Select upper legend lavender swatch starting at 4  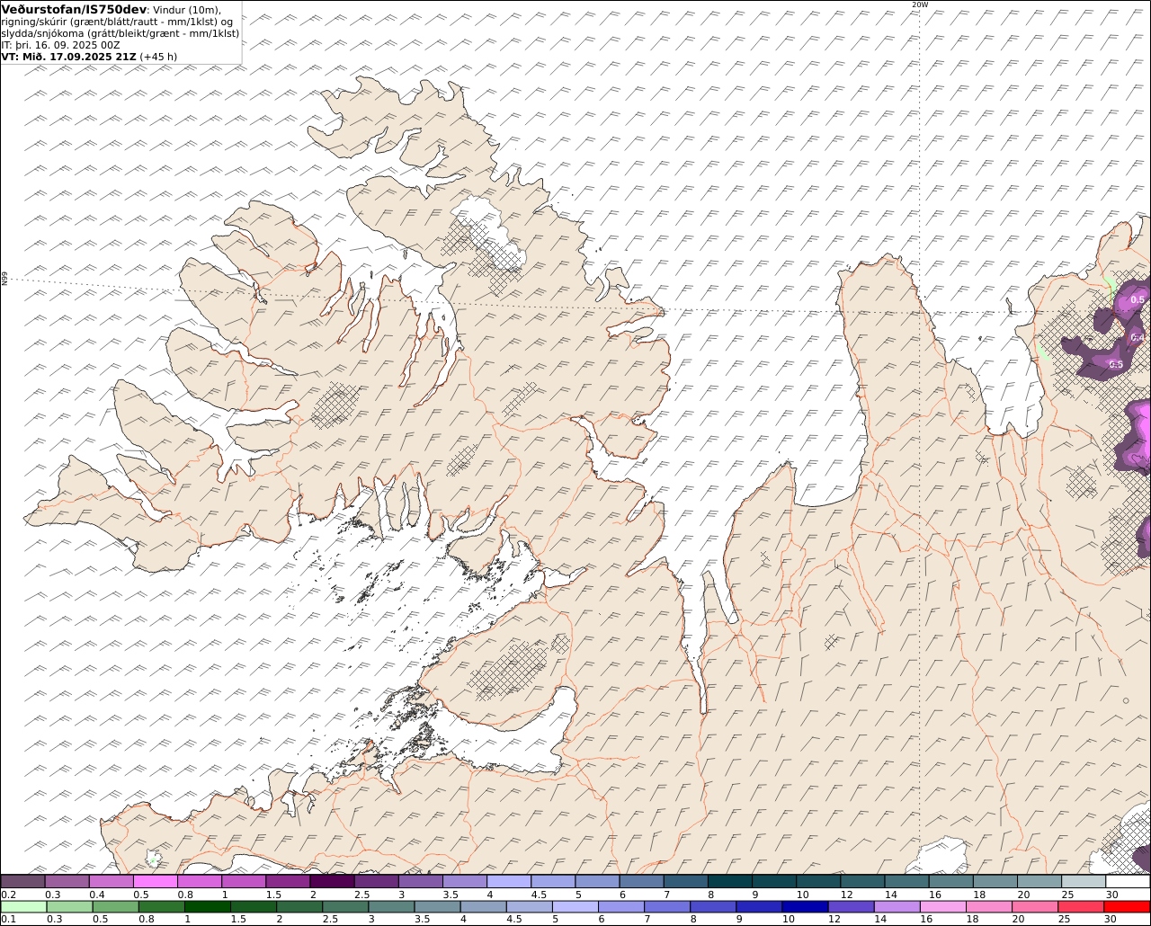click(x=509, y=881)
